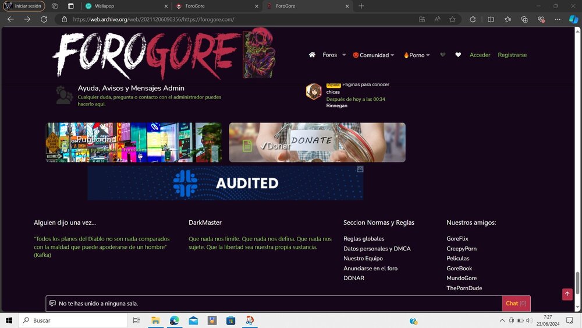Open the tab actions menu icon
This screenshot has width=582, height=328.
(x=71, y=6)
